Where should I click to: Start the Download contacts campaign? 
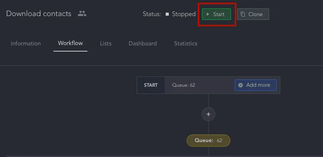216,14
